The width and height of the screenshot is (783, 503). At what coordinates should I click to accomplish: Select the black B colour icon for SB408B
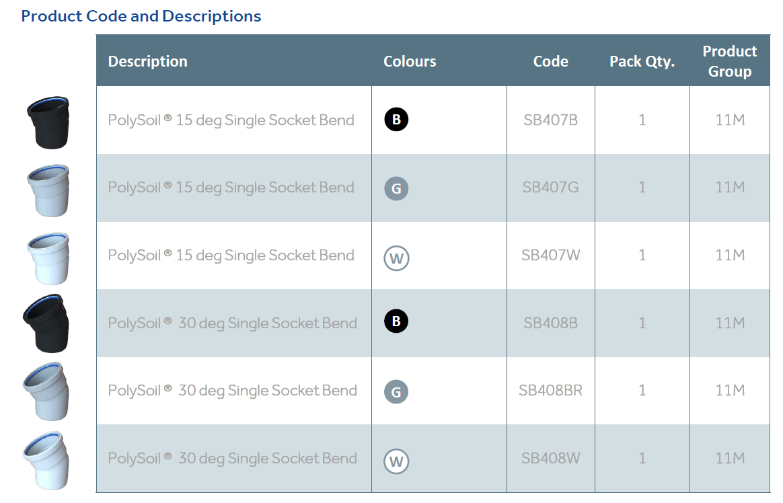[396, 321]
